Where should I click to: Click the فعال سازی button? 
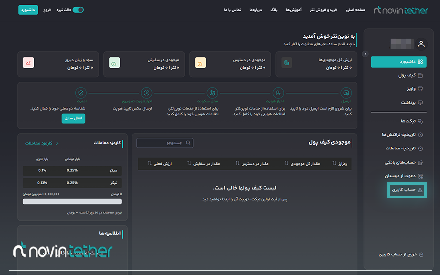(x=73, y=118)
